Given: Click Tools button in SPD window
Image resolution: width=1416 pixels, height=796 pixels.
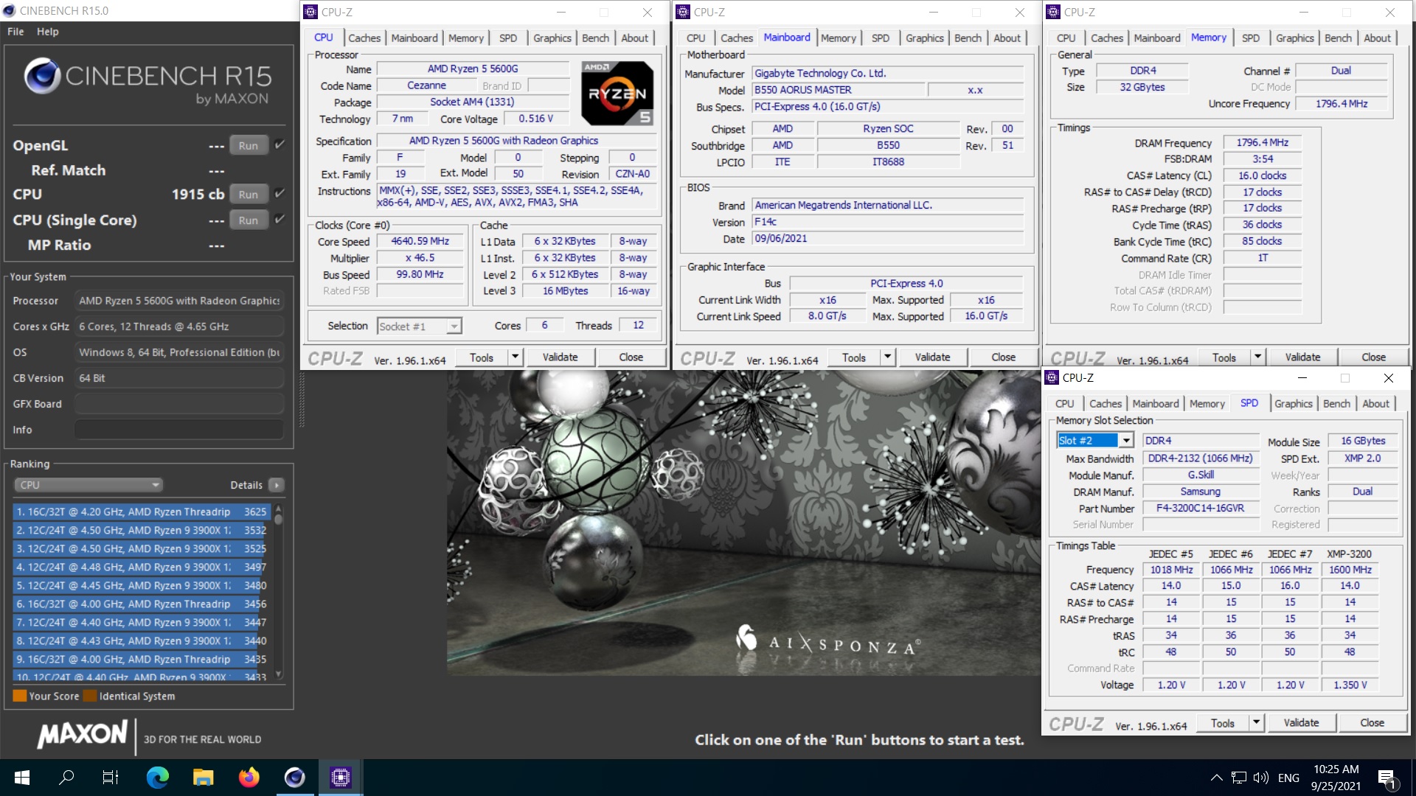Looking at the screenshot, I should [1223, 722].
